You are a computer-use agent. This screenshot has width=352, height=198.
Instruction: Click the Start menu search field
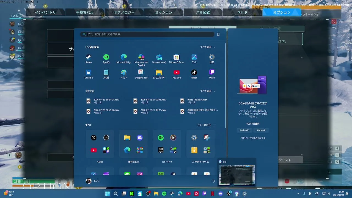coord(147,34)
